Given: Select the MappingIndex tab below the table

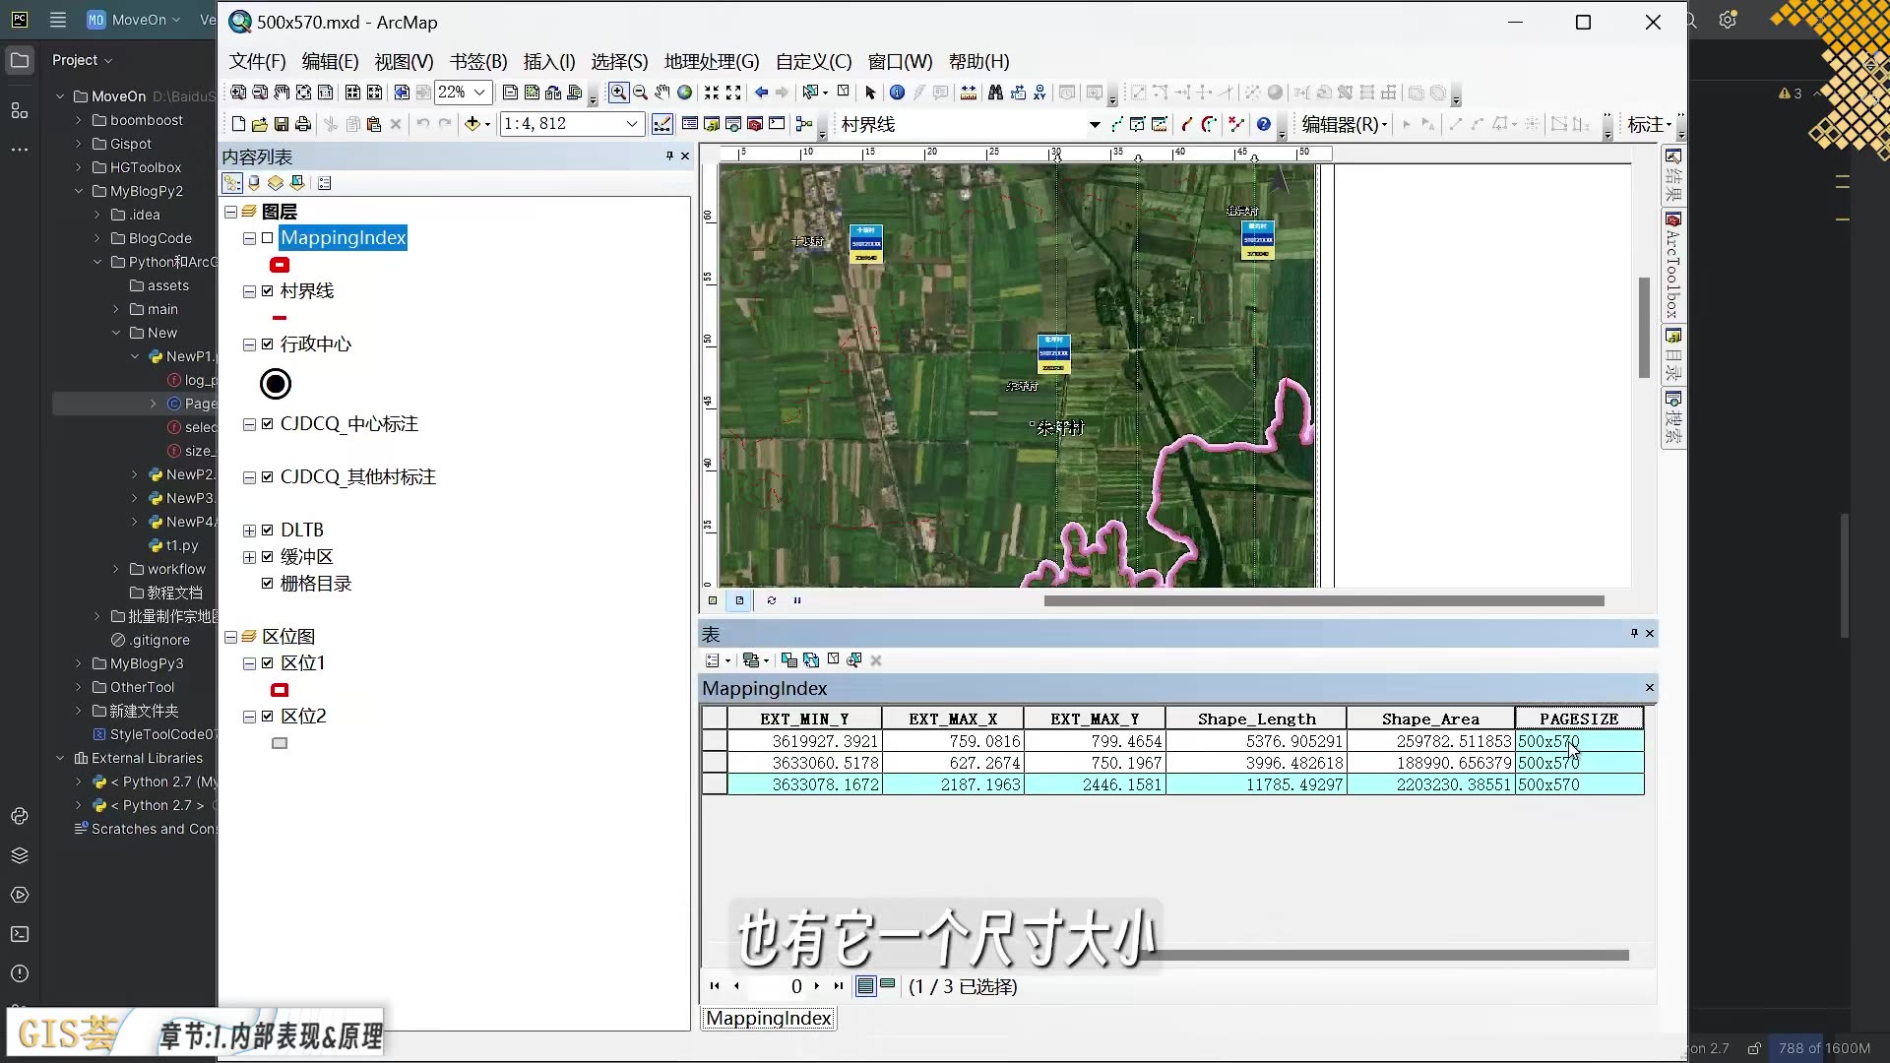Looking at the screenshot, I should click(x=768, y=1018).
